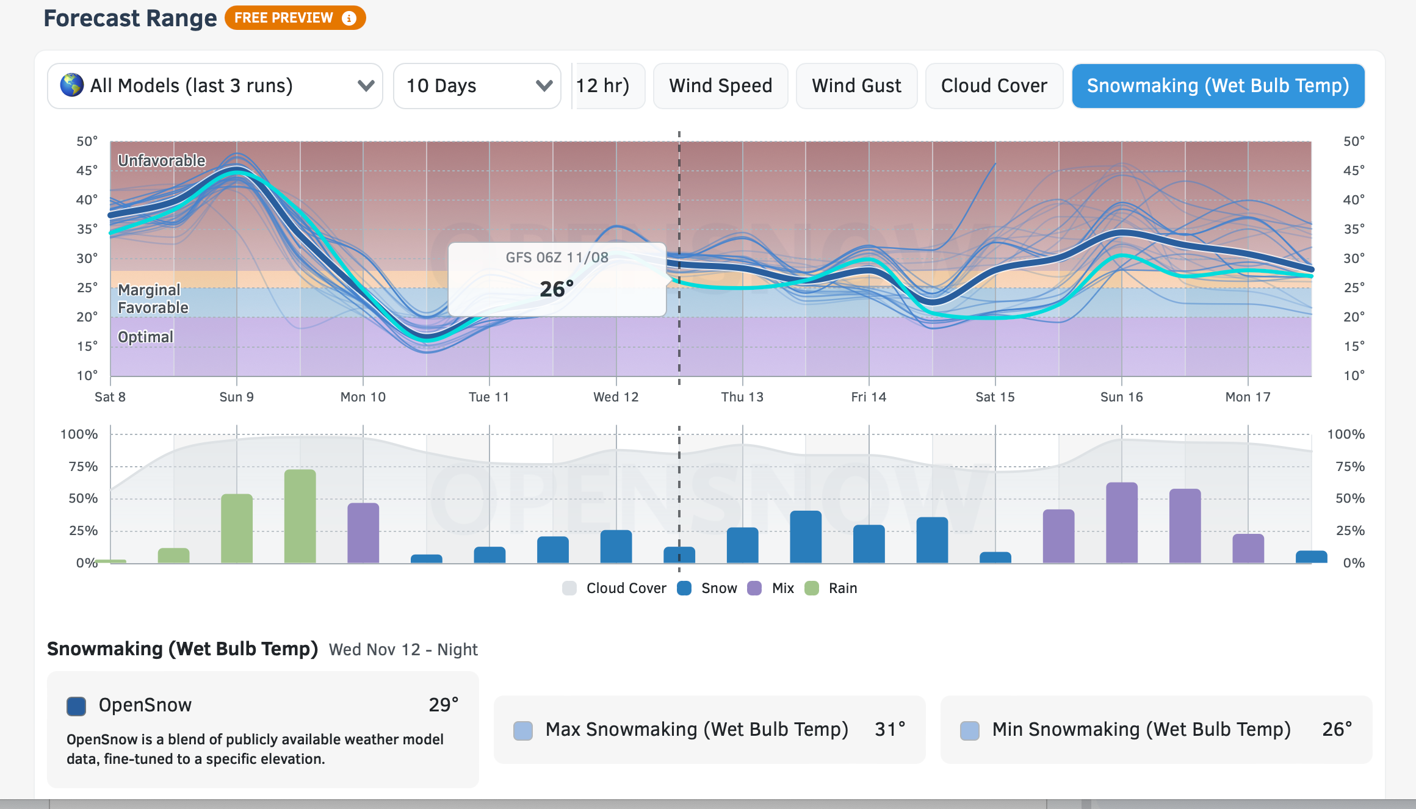
Task: Click the dark blue OpenSnow color swatch
Action: point(76,707)
